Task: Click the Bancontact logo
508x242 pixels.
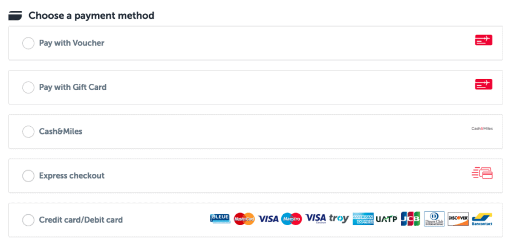Action: (x=482, y=218)
